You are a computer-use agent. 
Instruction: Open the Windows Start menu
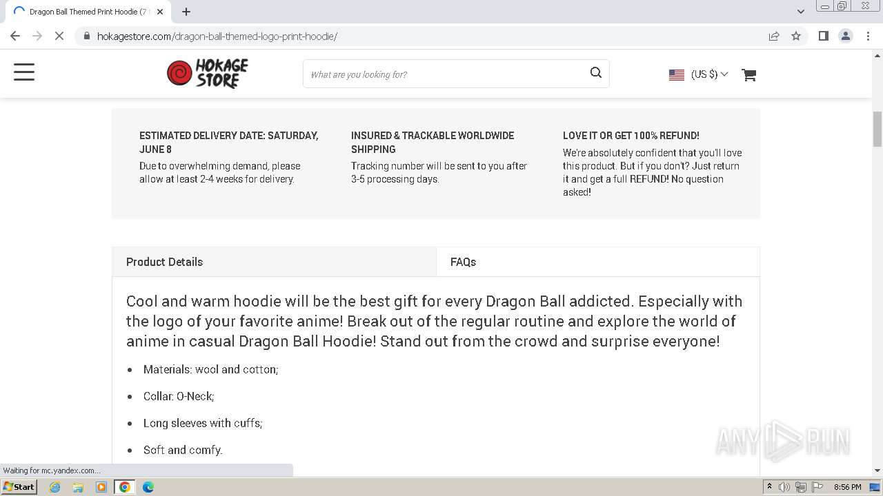(x=19, y=486)
